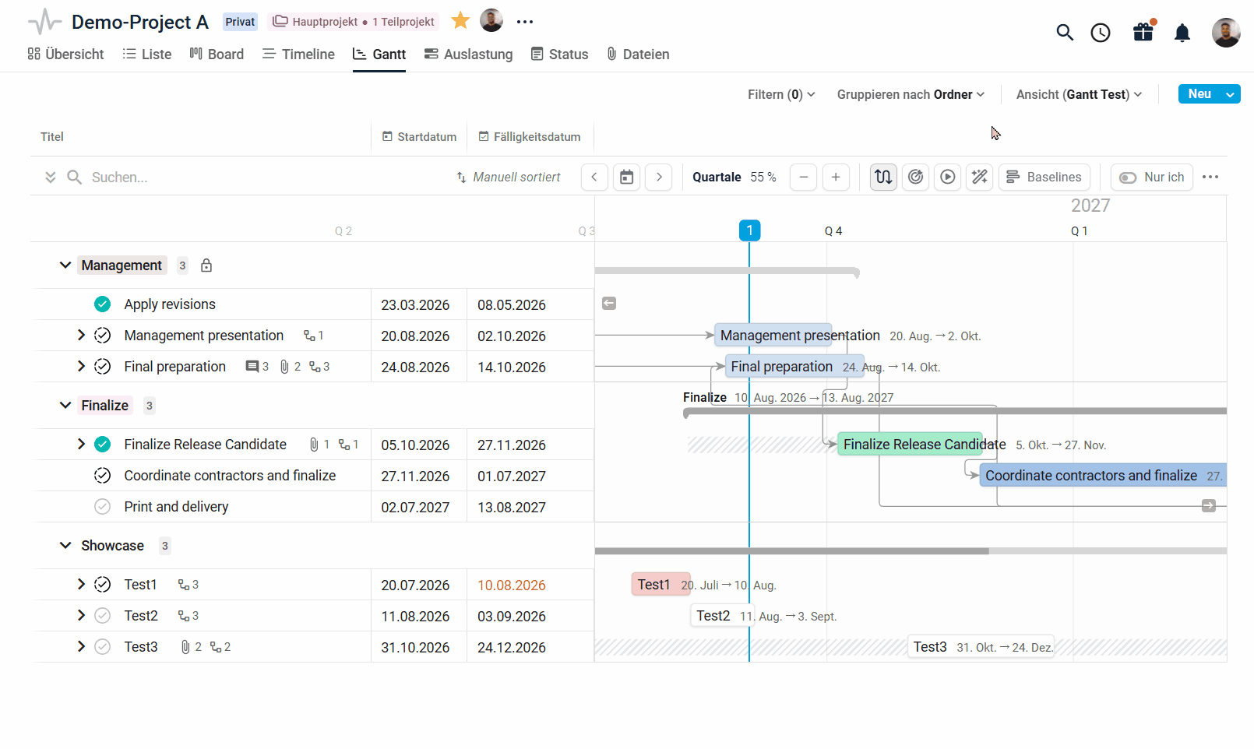The image size is (1254, 749).
Task: Click the play simulation icon in the Gantt toolbar
Action: point(947,177)
